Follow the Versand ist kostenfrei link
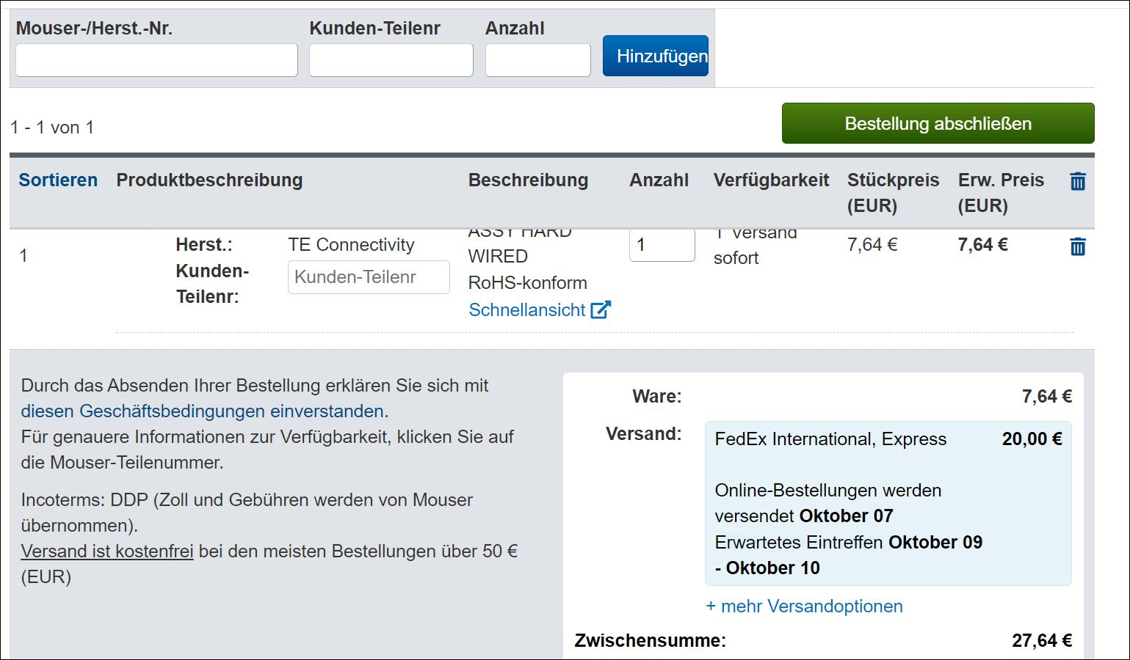The height and width of the screenshot is (660, 1130). pyautogui.click(x=107, y=551)
